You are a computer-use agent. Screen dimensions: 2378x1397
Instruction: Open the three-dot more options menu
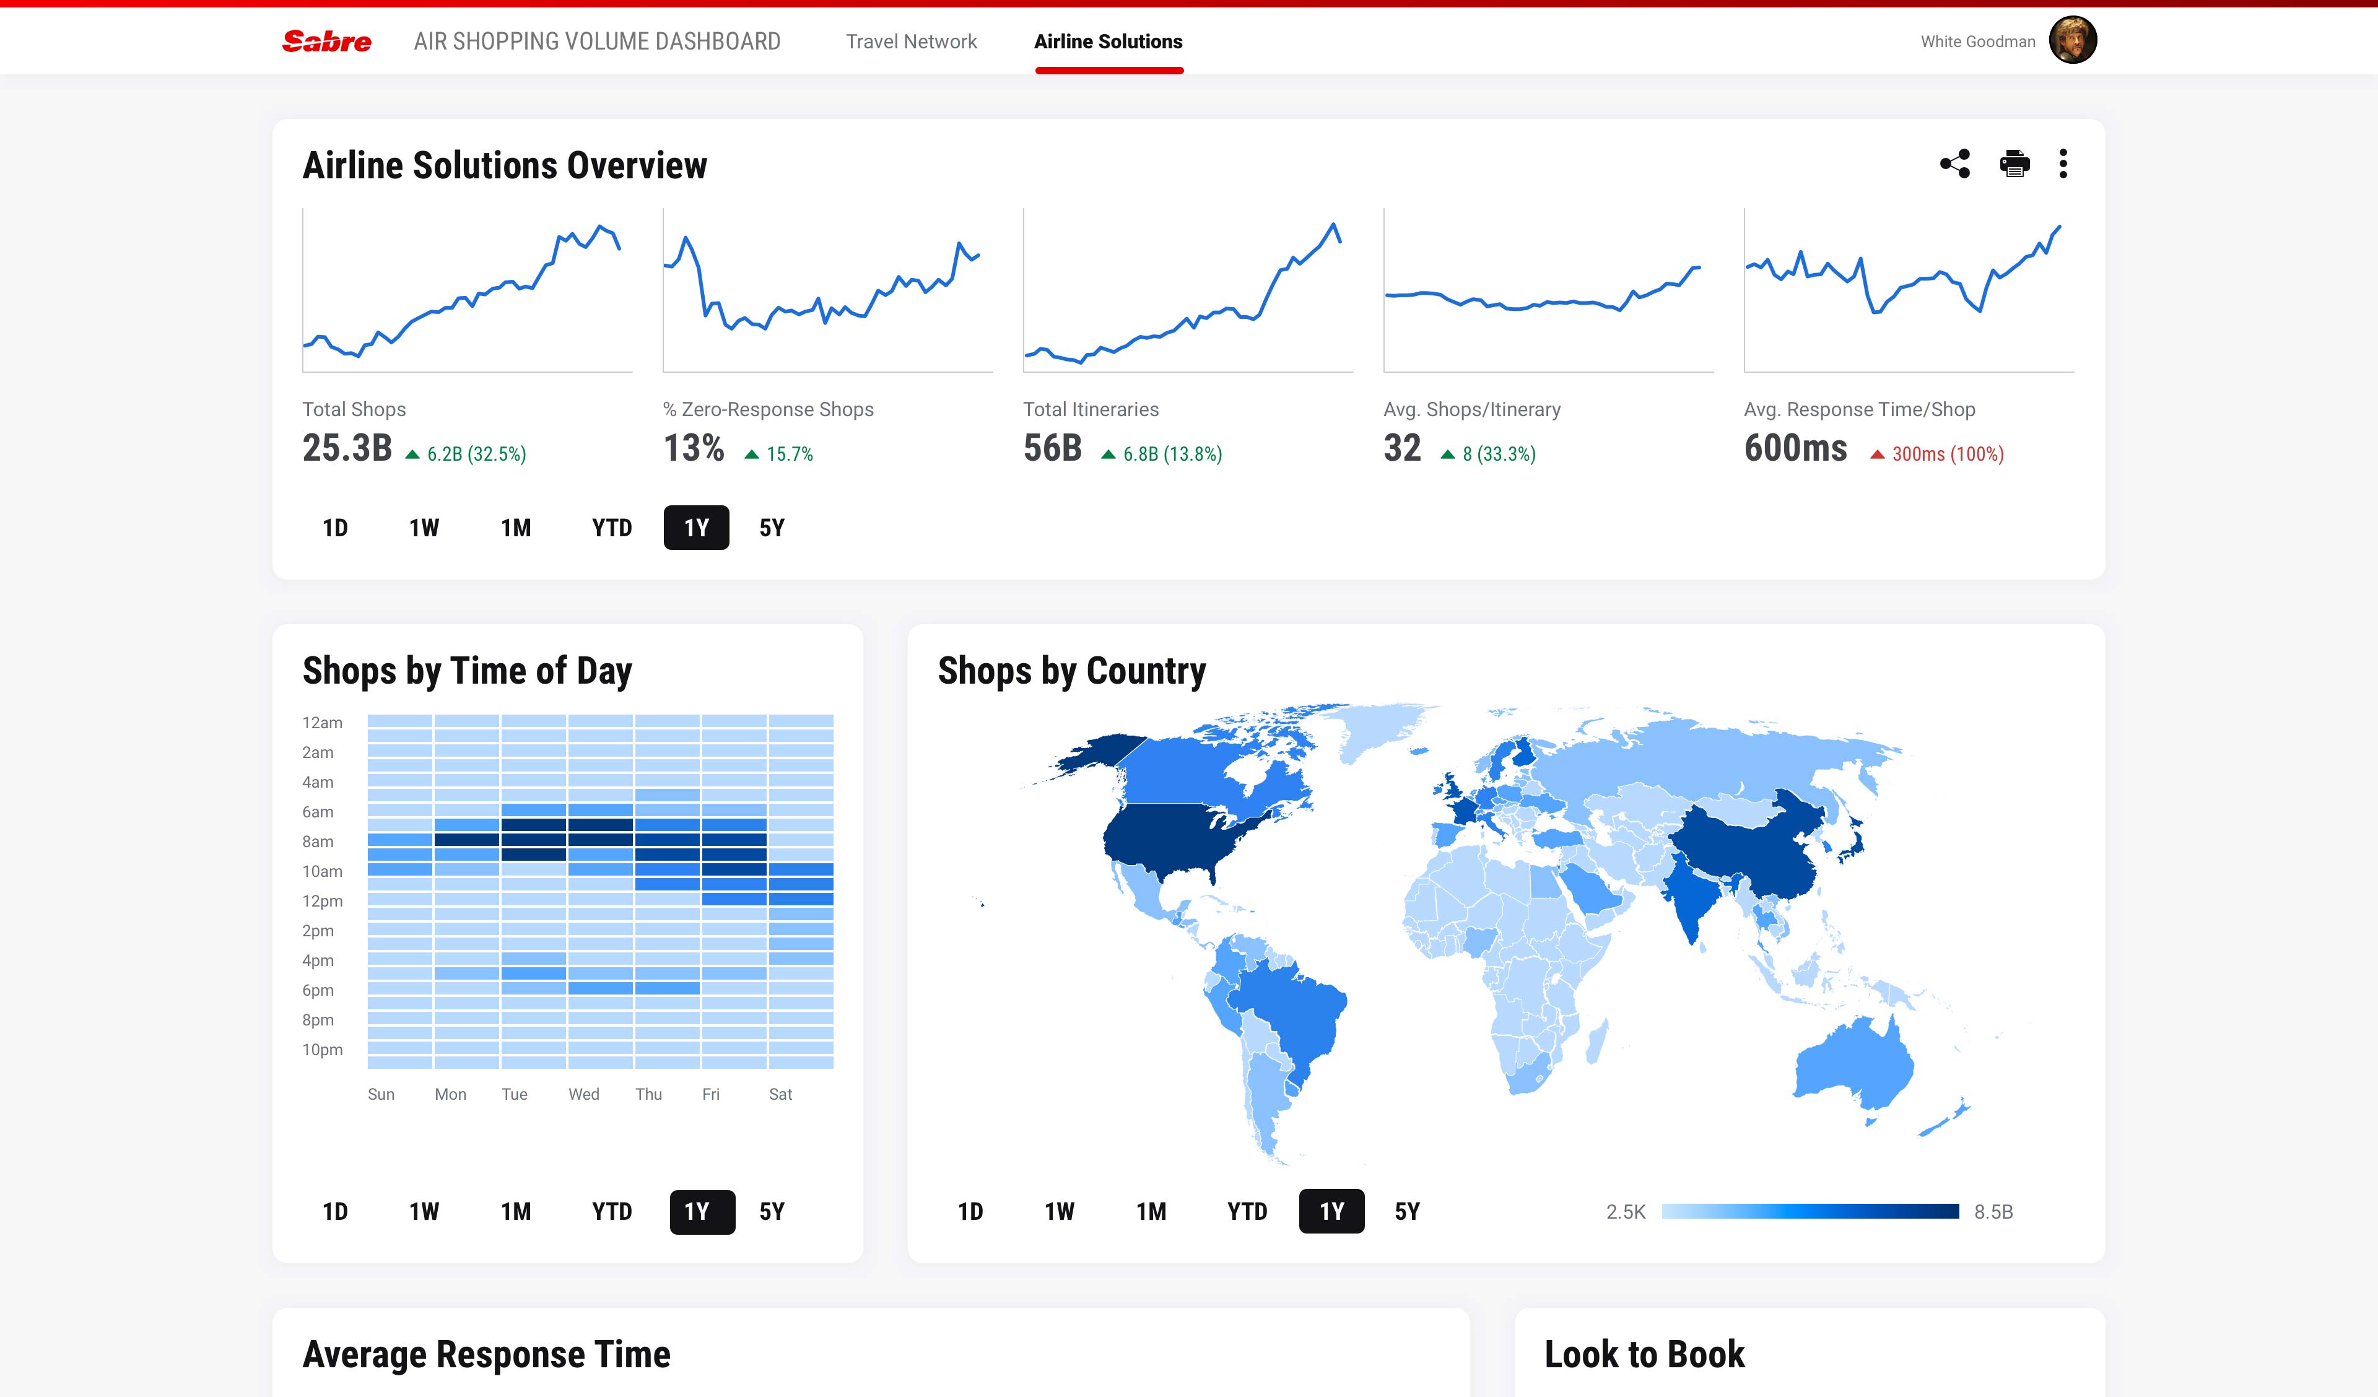[2063, 164]
